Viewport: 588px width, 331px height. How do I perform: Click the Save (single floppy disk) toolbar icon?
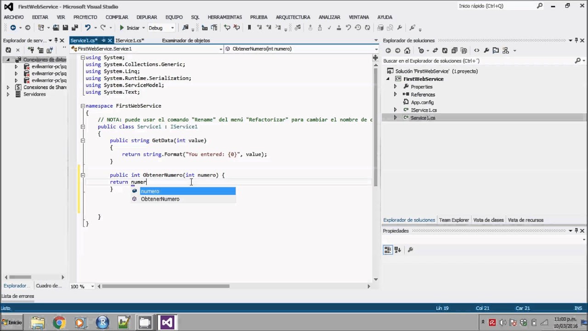pos(65,28)
